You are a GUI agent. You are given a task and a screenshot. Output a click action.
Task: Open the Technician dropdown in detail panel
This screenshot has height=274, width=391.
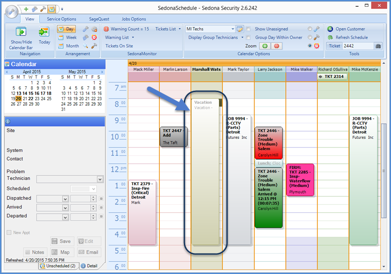click(x=100, y=179)
